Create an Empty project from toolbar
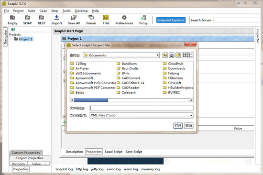263x175 pixels. 12,20
